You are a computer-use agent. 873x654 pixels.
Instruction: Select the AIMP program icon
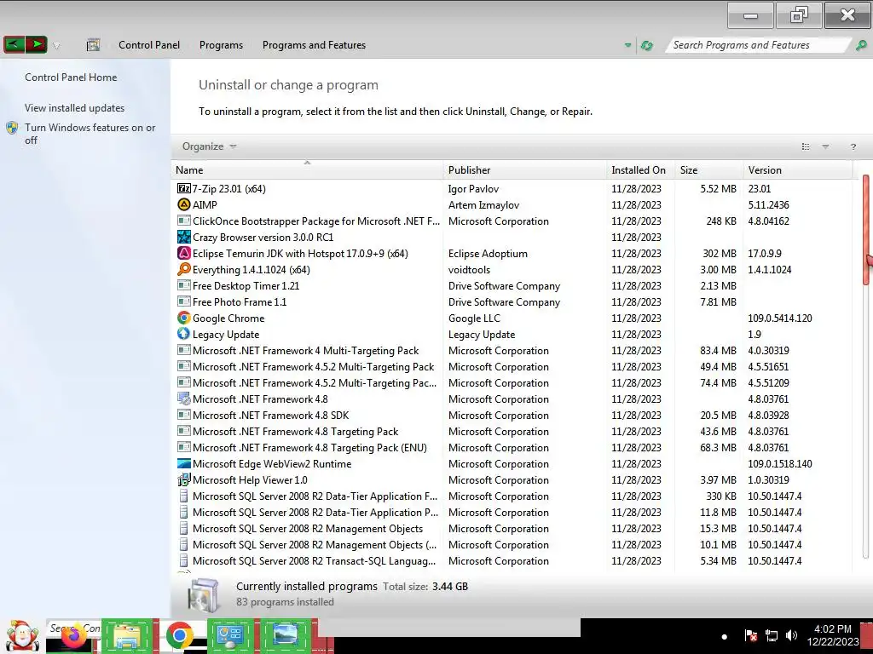[184, 204]
